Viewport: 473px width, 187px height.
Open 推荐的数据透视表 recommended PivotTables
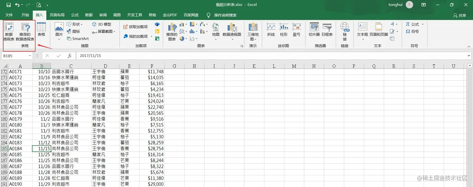25,32
